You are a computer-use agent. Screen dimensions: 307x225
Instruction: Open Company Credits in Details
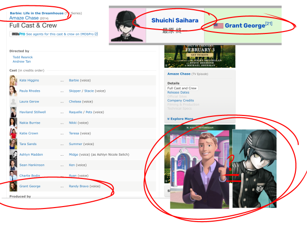click(181, 100)
